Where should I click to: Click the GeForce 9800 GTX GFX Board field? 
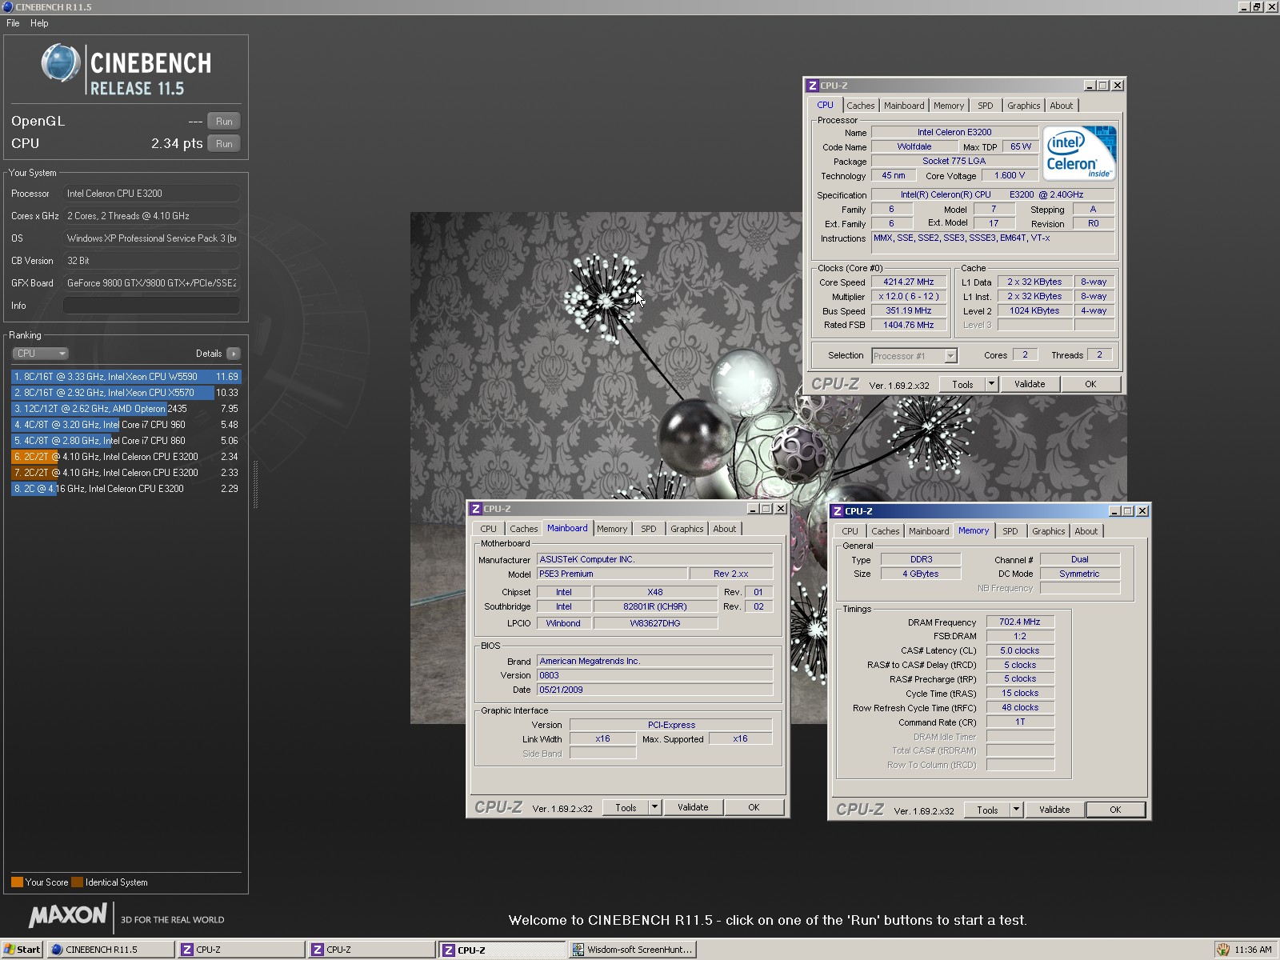151,283
